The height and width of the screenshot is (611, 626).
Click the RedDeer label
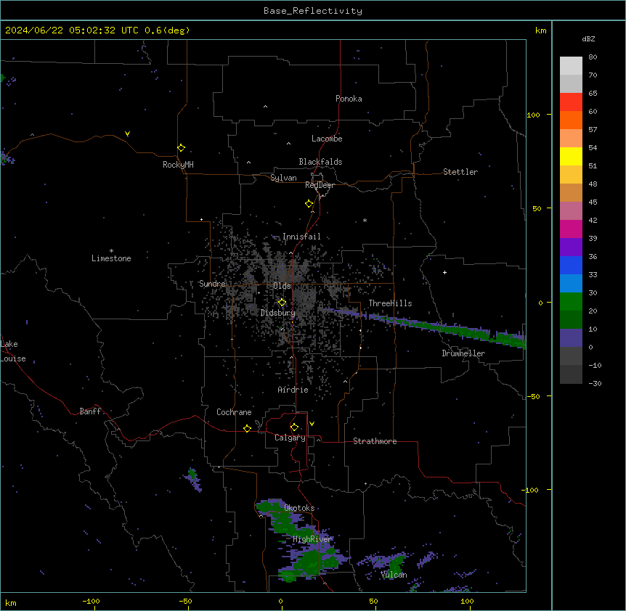click(x=320, y=185)
